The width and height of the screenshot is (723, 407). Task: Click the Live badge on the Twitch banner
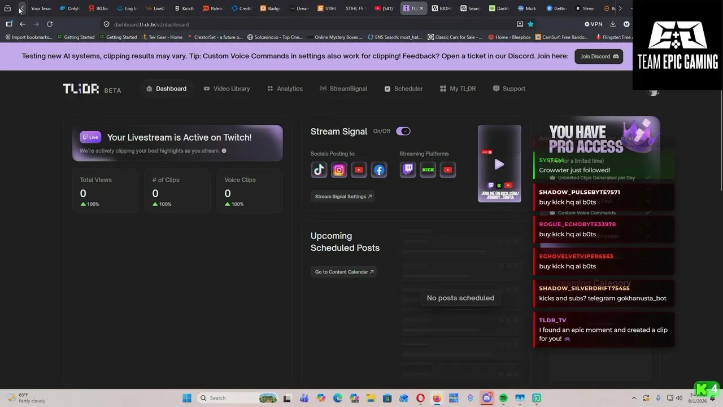point(90,137)
